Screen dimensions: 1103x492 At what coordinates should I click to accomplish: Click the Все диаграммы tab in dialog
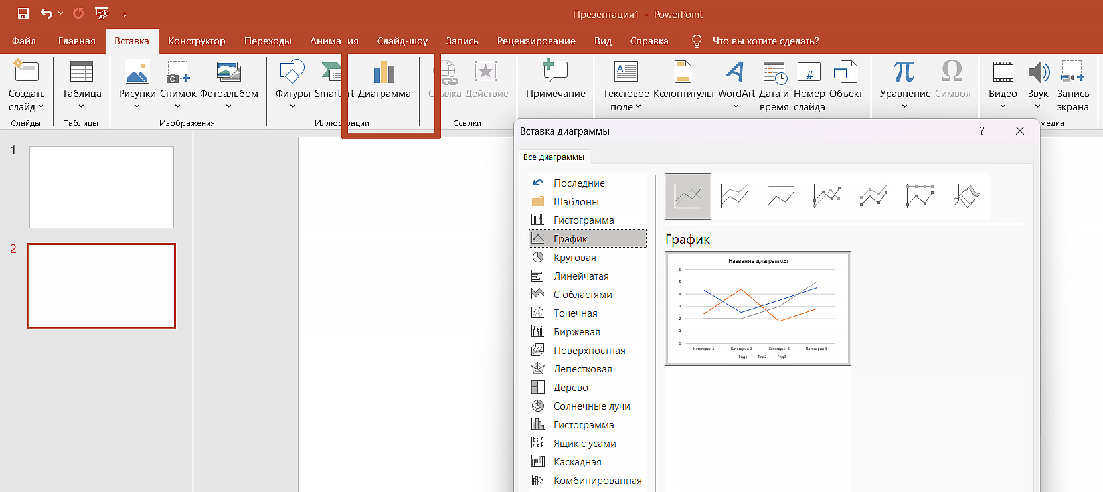(x=554, y=157)
